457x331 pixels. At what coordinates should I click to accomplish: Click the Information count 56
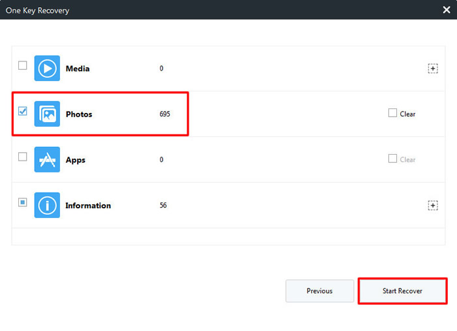[163, 206]
